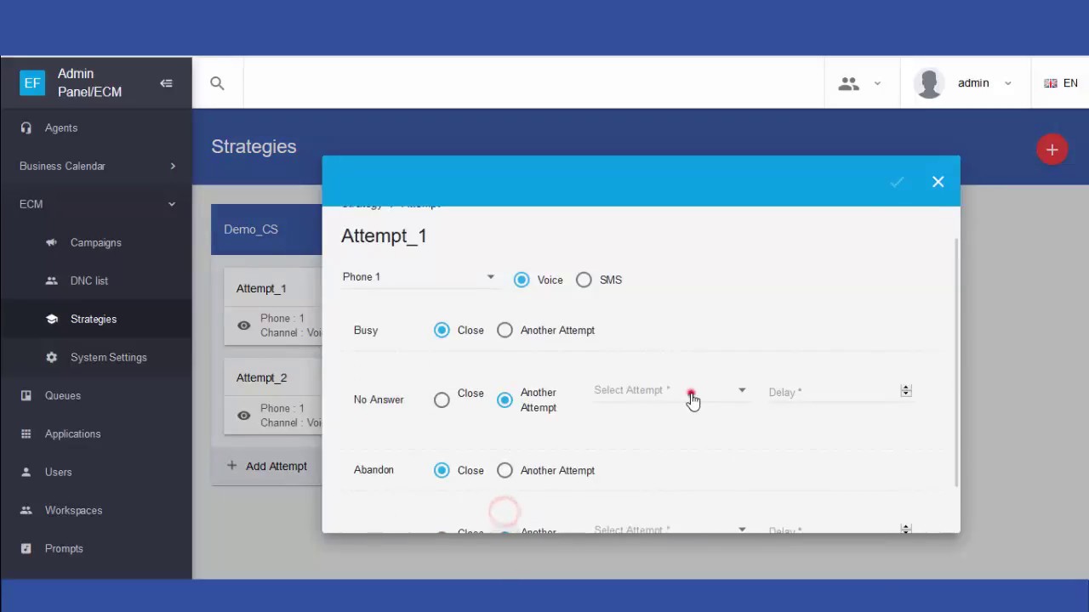Image resolution: width=1089 pixels, height=612 pixels.
Task: Click the checkmark save icon in dialog
Action: point(897,182)
